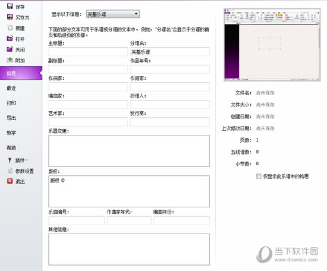Click the 乐曲编号 input field
327x271 pixels.
pos(77,220)
